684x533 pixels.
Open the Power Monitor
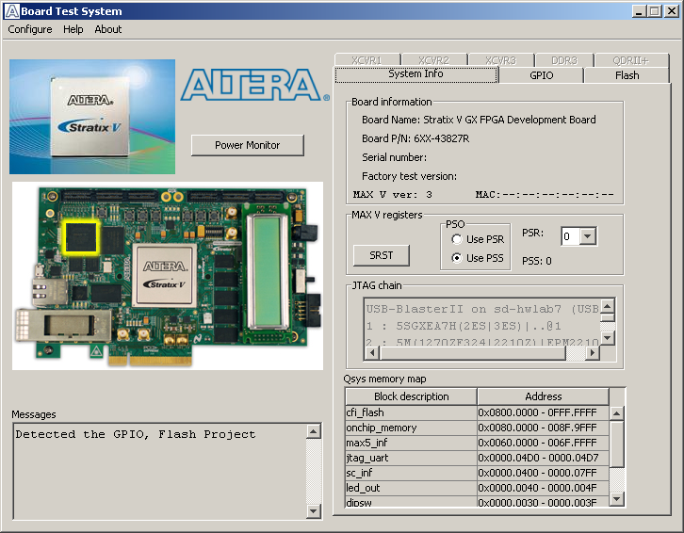(x=248, y=145)
